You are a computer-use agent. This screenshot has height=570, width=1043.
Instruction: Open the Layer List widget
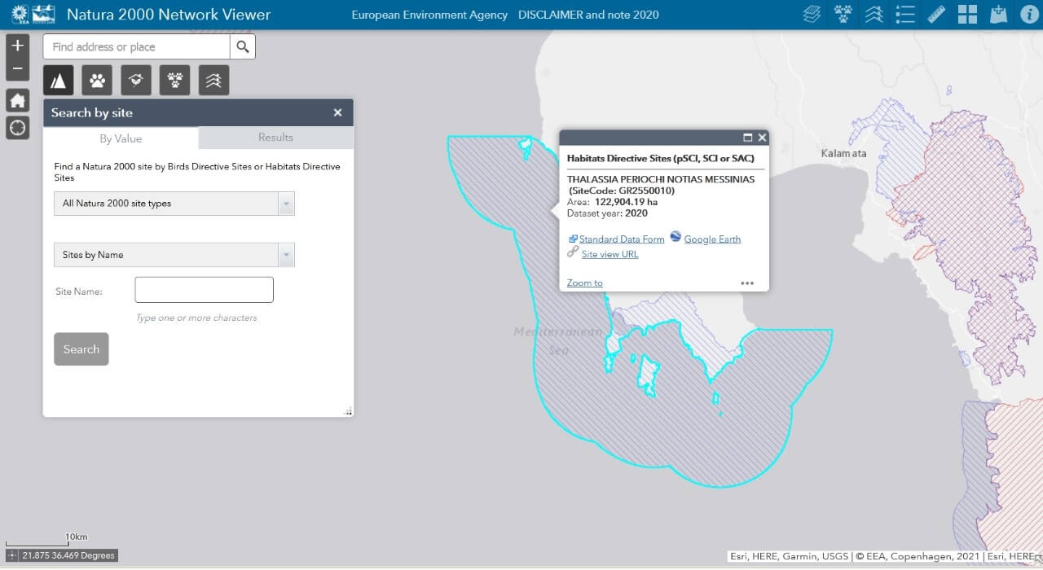click(x=812, y=15)
